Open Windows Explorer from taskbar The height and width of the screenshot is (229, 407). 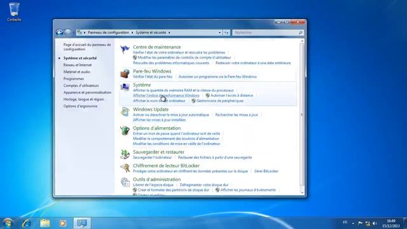click(x=45, y=223)
